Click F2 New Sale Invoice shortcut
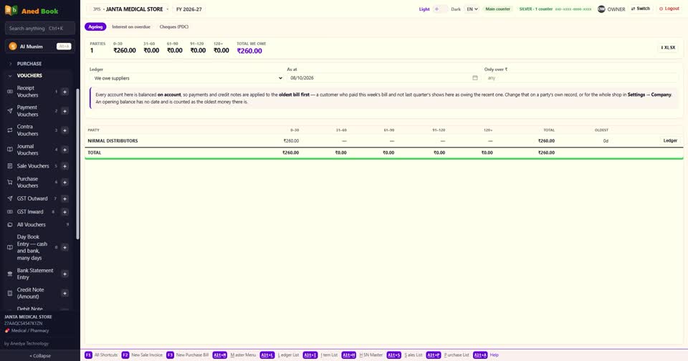This screenshot has width=688, height=361. [142, 355]
